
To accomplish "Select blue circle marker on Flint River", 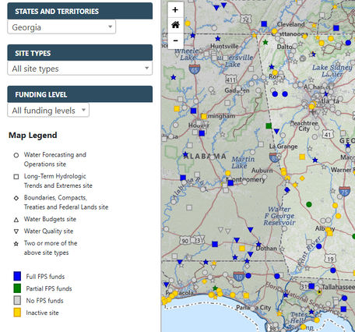I will click(319, 246).
